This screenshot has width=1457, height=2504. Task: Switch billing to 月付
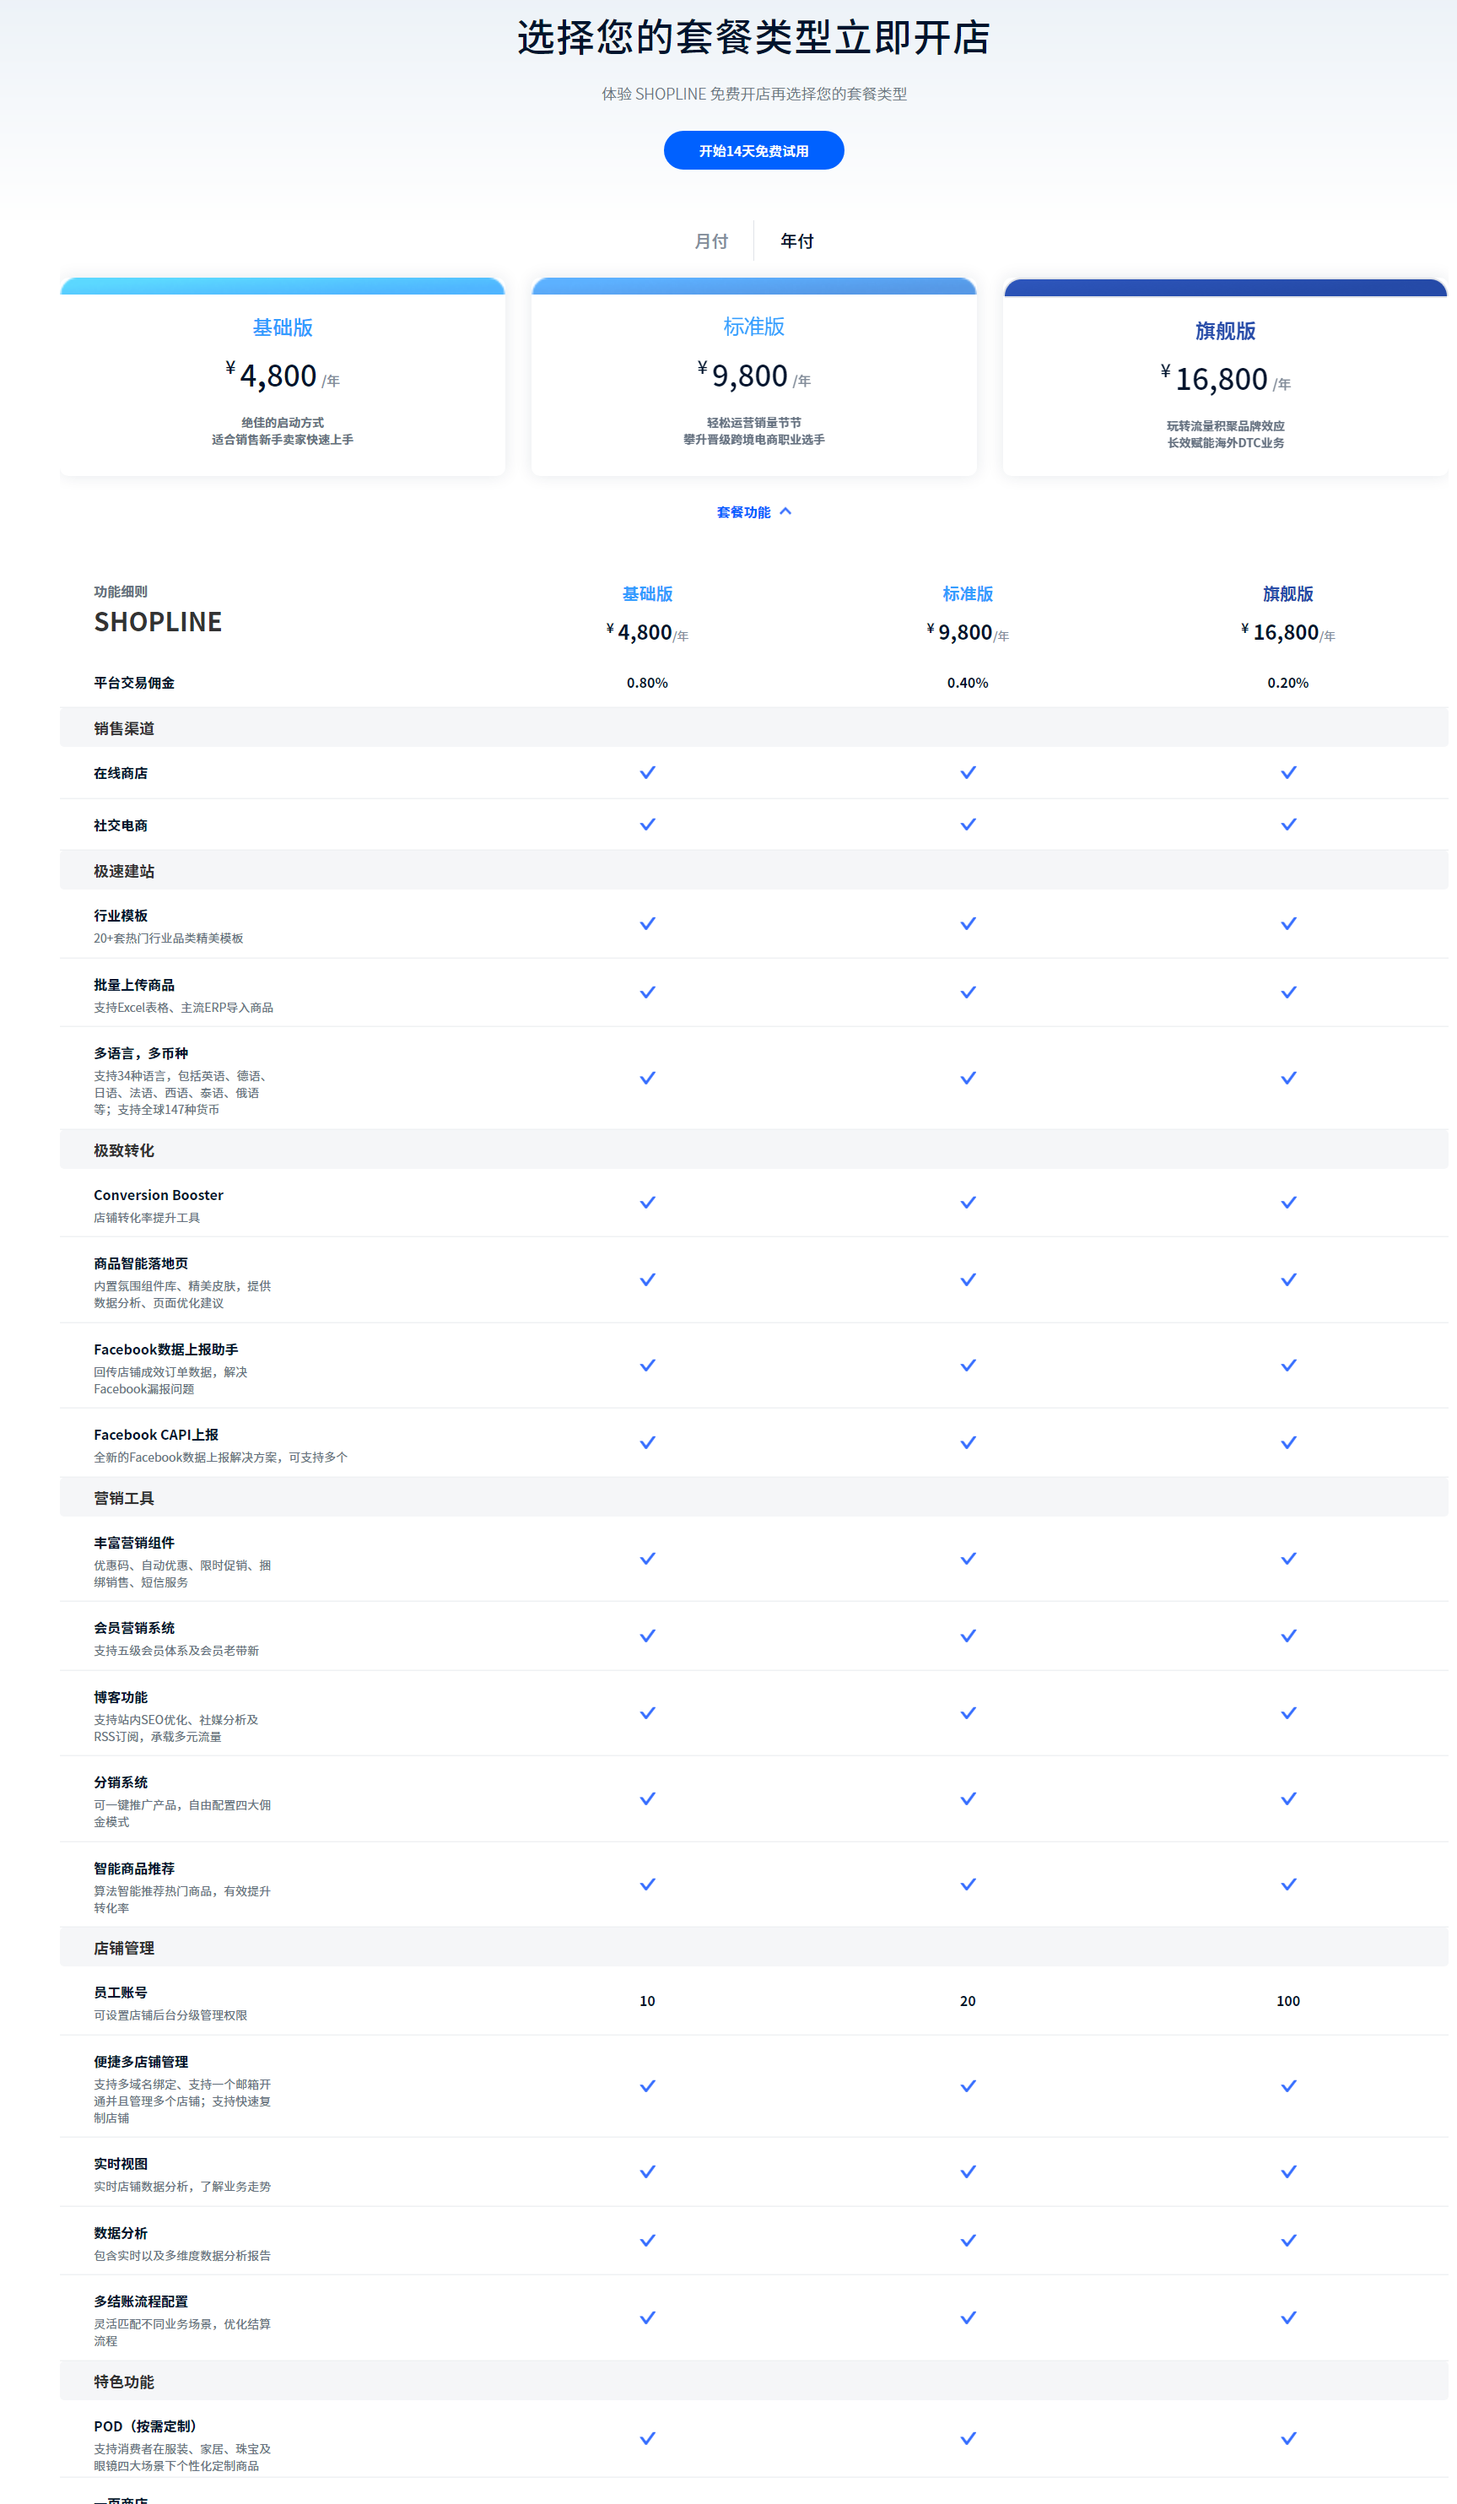point(711,241)
